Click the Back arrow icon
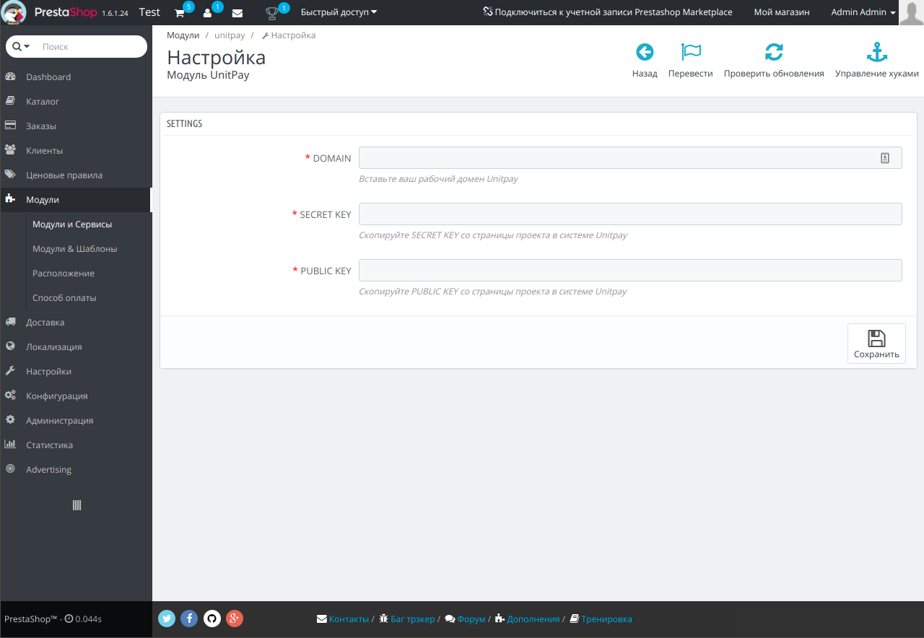 [x=645, y=52]
